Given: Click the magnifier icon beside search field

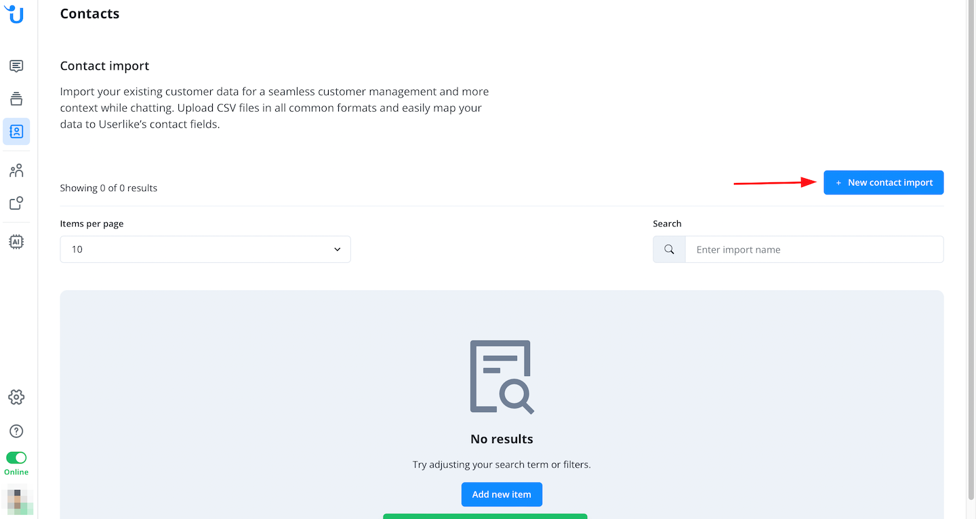Looking at the screenshot, I should click(x=669, y=249).
